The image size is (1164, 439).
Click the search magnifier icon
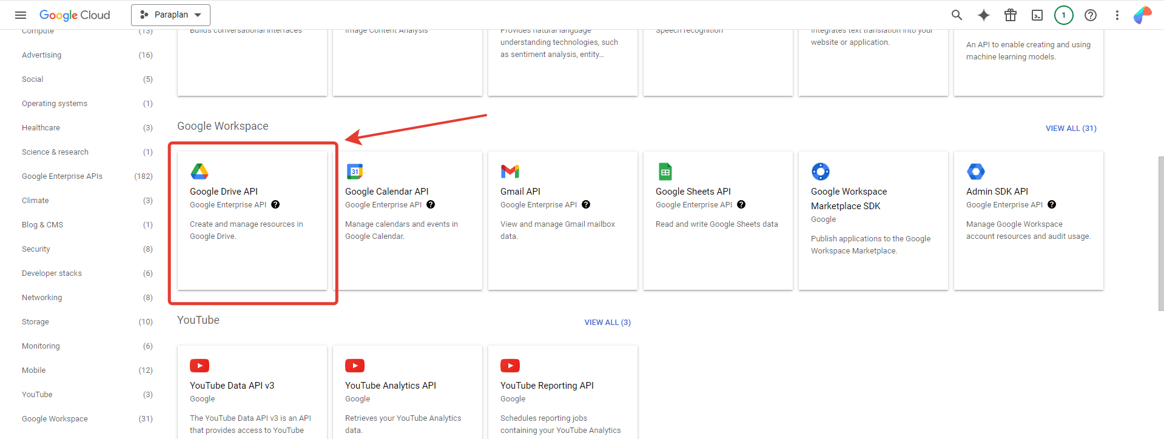click(x=957, y=15)
